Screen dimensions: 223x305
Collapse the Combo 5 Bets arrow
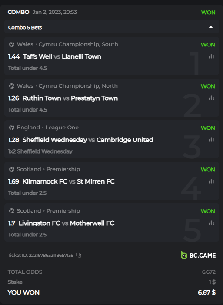[211, 27]
